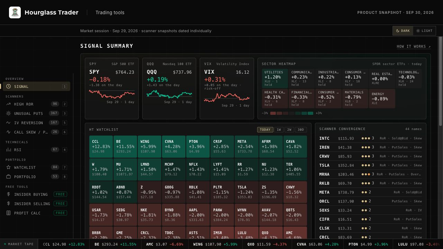Viewport: 443px width, 249px height.
Task: Go to the IV Reversion scanner
Action: pyautogui.click(x=36, y=123)
